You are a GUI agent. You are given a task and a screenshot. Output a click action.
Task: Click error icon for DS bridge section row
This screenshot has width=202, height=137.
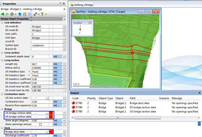pos(73,107)
